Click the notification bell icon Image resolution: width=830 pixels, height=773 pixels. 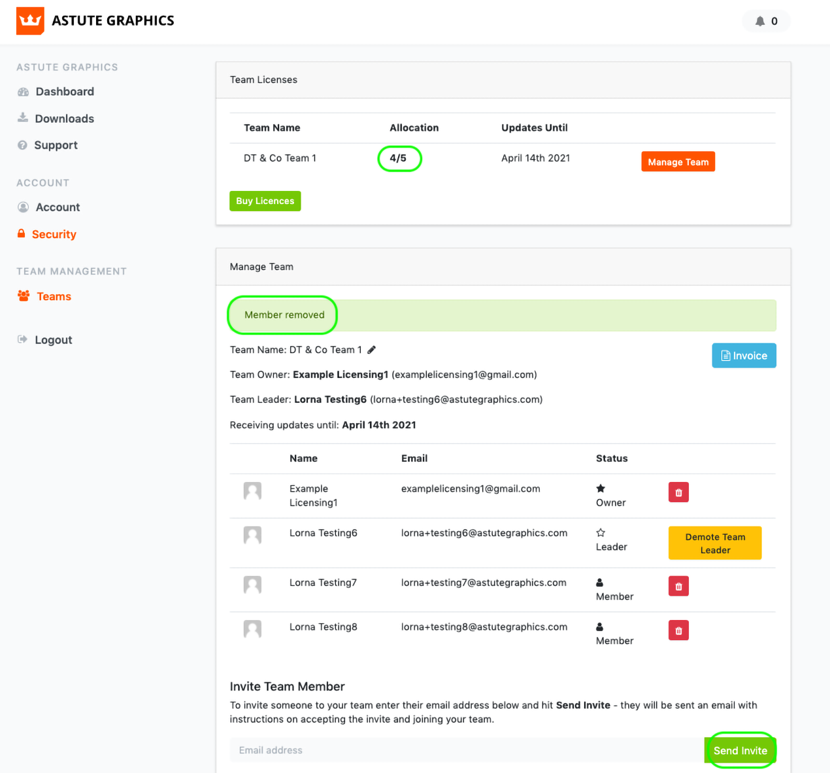click(x=760, y=21)
